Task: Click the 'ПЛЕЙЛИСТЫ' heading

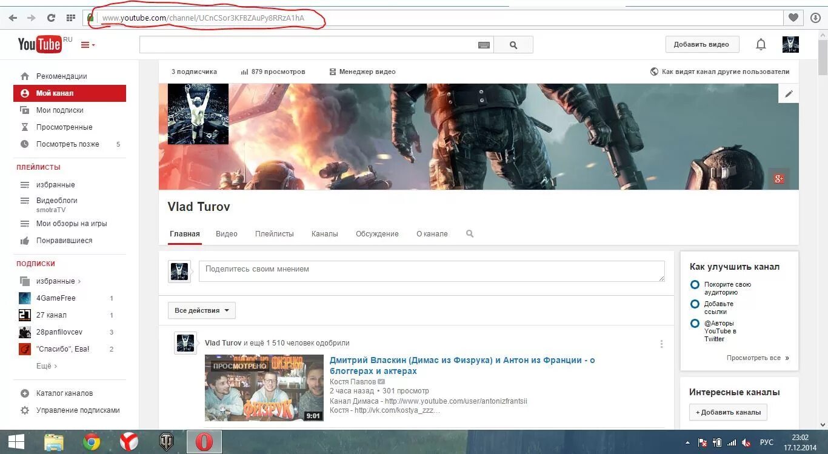Action: pos(38,167)
